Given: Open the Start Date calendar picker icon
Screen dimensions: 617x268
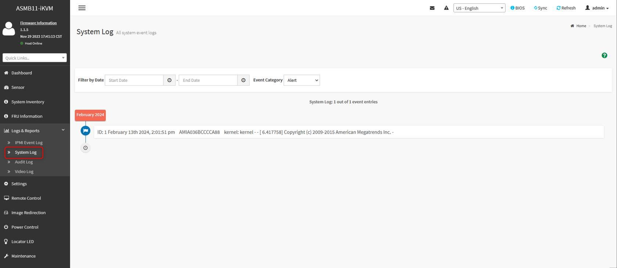Looking at the screenshot, I should tap(169, 80).
